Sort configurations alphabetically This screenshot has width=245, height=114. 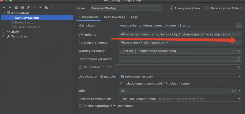pyautogui.click(x=52, y=7)
